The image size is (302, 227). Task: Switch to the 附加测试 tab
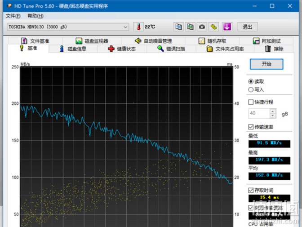pos(266,41)
